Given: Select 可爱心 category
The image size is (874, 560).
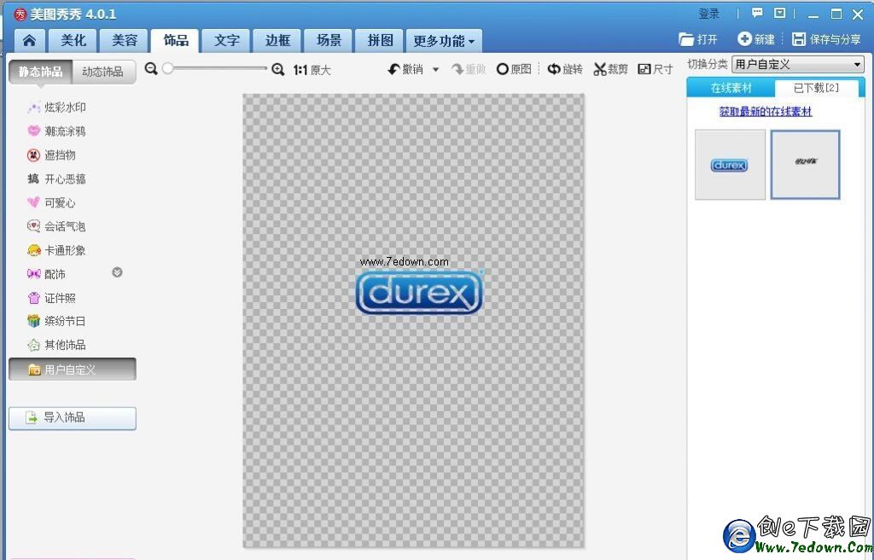Looking at the screenshot, I should point(51,202).
